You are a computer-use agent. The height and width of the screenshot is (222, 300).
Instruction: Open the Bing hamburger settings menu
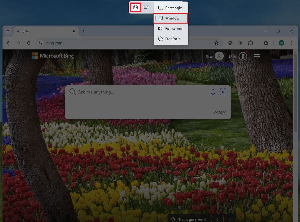click(x=257, y=56)
